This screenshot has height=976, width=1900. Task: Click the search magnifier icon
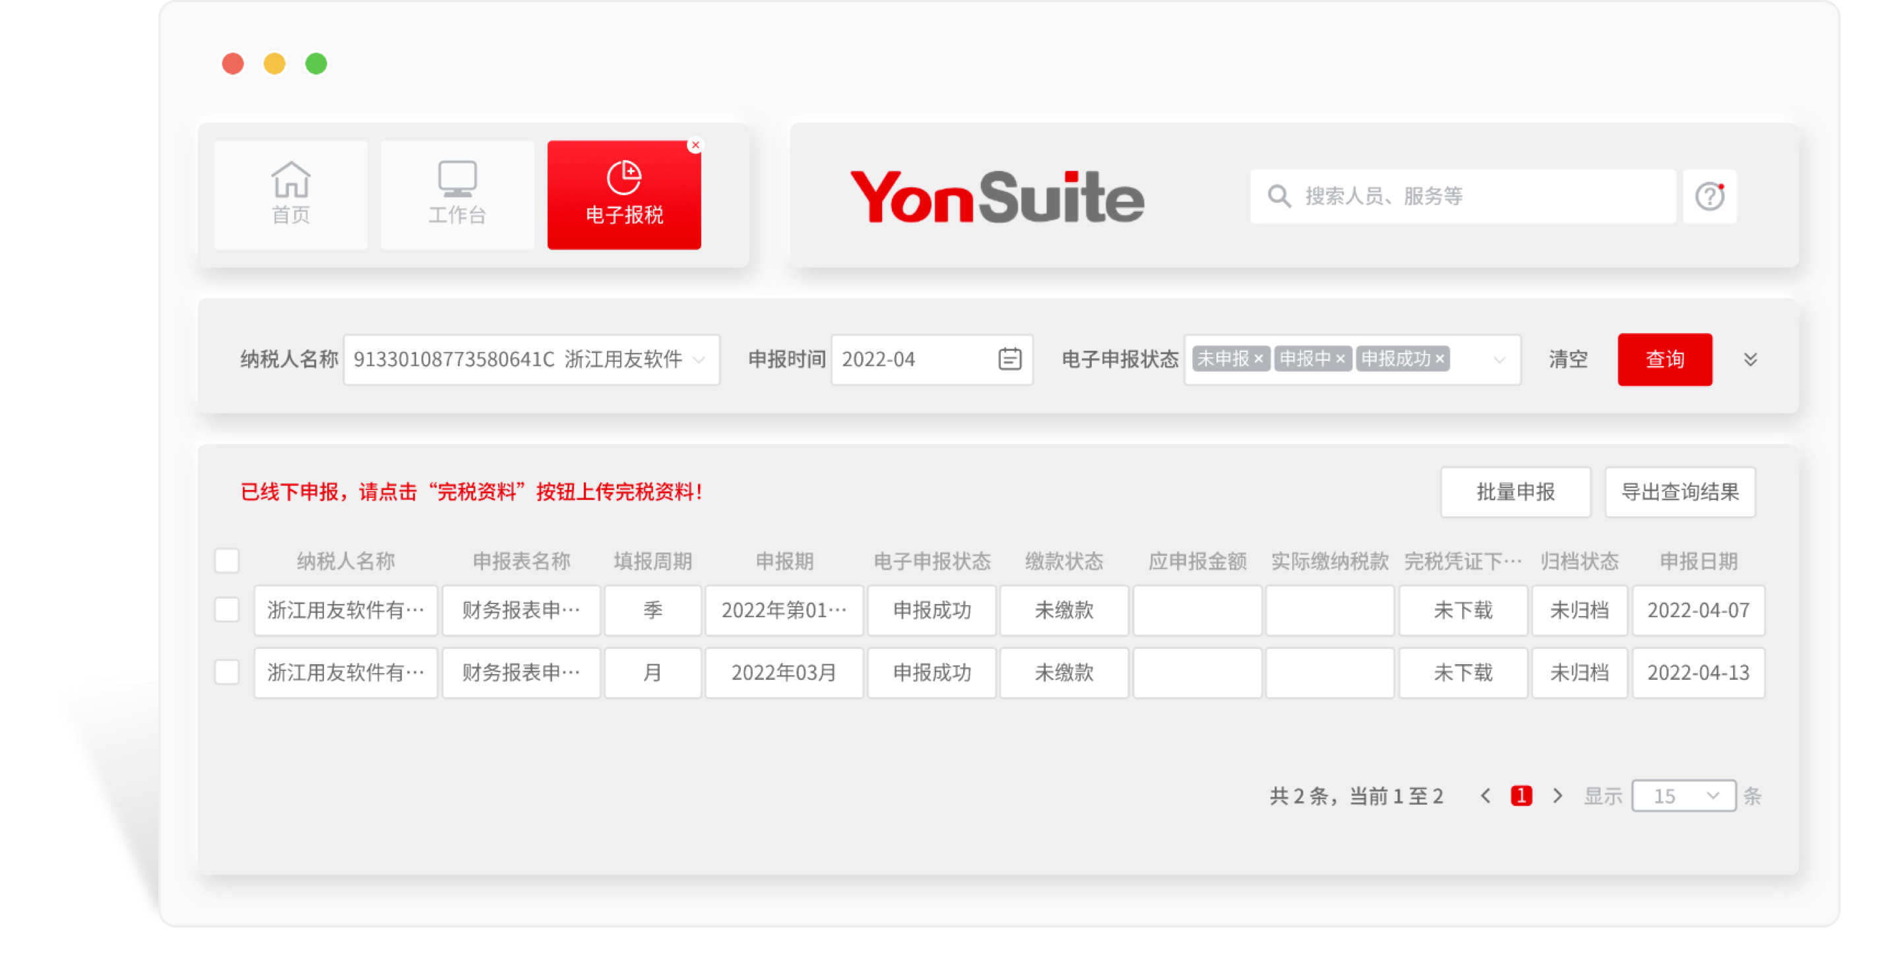click(1279, 196)
